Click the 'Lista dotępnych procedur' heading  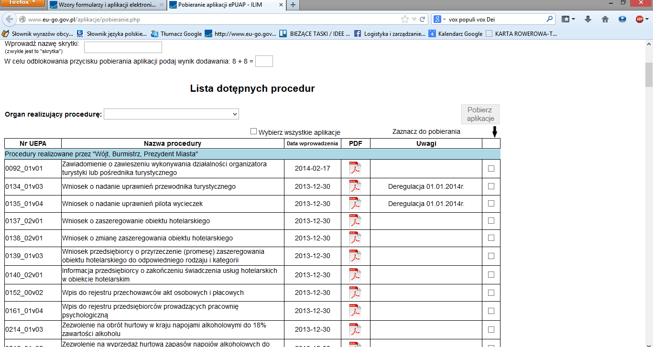[x=252, y=88]
